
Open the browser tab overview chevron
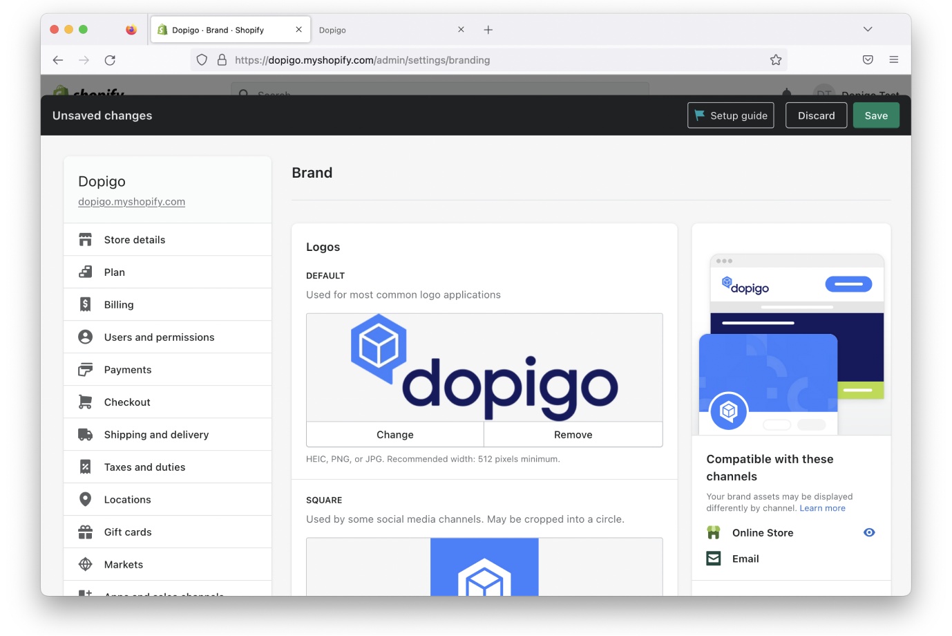(x=867, y=29)
